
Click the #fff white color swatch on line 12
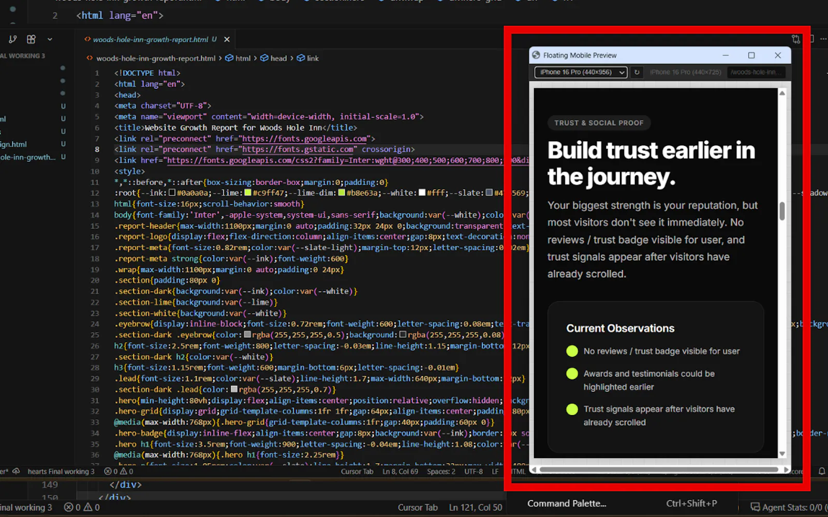click(422, 193)
